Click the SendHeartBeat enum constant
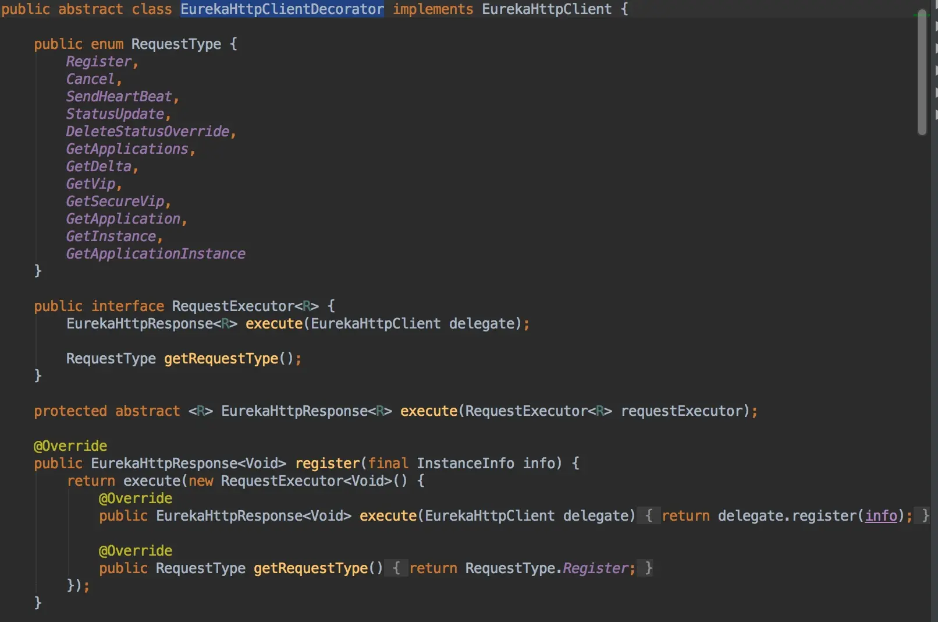938x622 pixels. (119, 97)
